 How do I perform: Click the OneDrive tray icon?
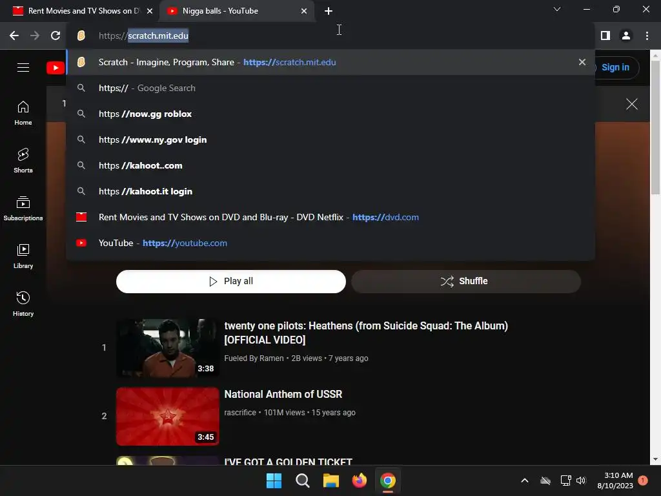click(545, 480)
